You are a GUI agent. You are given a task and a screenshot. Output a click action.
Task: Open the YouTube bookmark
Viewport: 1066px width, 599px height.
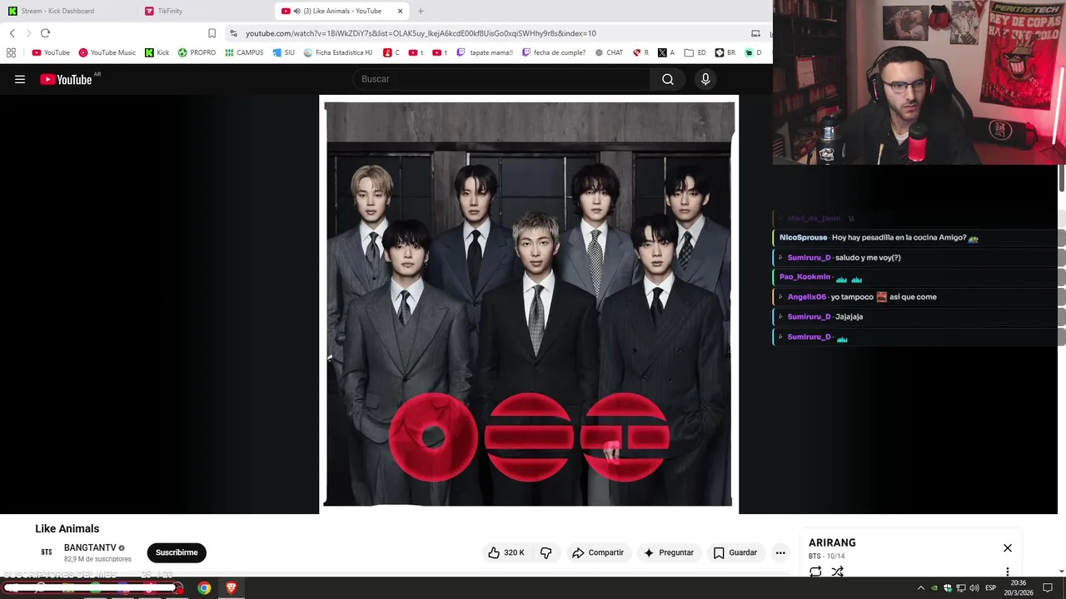(x=51, y=52)
